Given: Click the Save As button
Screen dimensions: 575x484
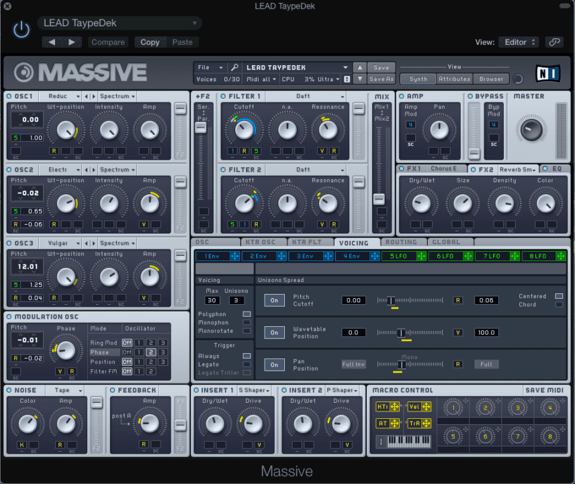Looking at the screenshot, I should (381, 79).
